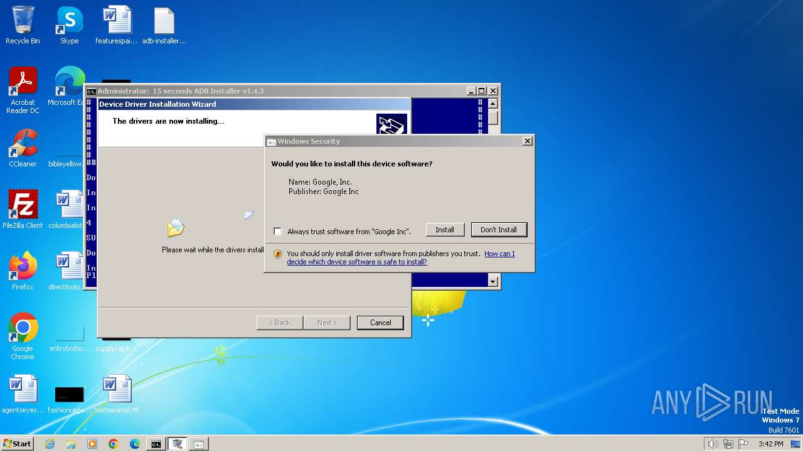This screenshot has width=803, height=452.
Task: Open the Recycle Bin desktop icon
Action: coord(23,25)
